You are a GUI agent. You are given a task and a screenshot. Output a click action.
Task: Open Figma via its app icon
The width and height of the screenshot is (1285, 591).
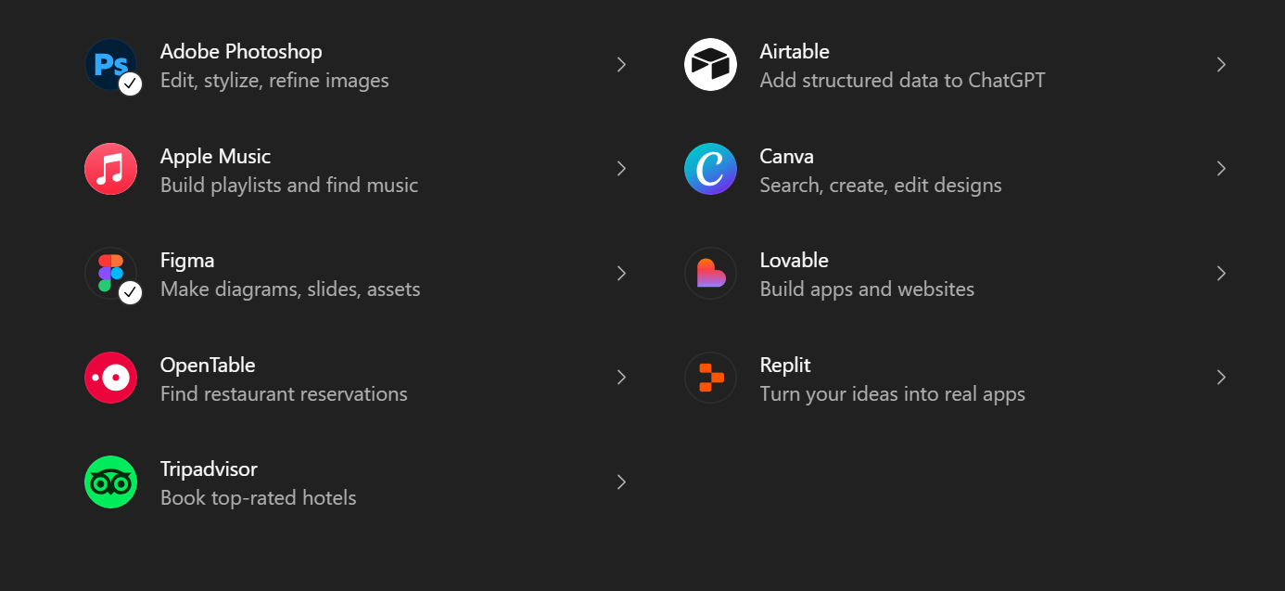pyautogui.click(x=110, y=273)
